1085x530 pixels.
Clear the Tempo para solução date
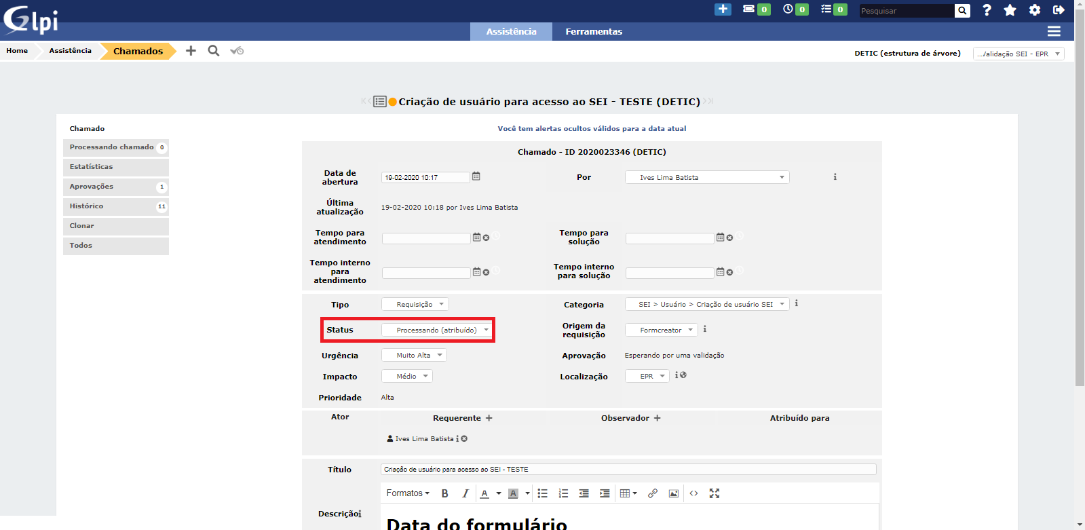[729, 238]
